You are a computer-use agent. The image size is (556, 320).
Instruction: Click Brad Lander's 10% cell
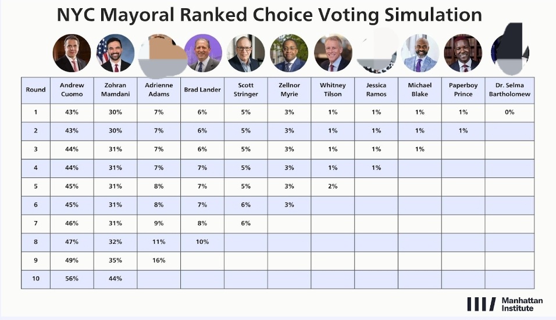pos(202,242)
